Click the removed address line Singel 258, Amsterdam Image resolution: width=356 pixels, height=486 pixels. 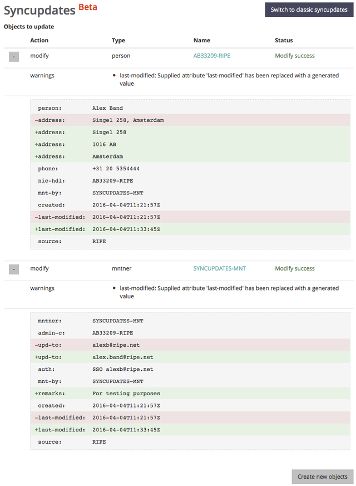point(190,120)
